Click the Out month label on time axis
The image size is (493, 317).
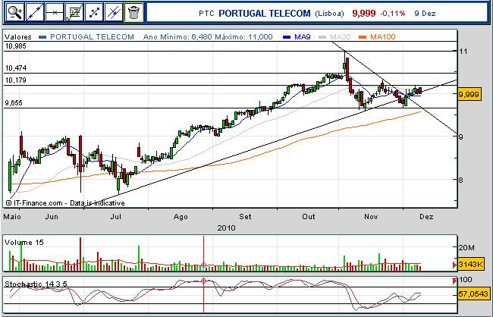[x=309, y=217]
